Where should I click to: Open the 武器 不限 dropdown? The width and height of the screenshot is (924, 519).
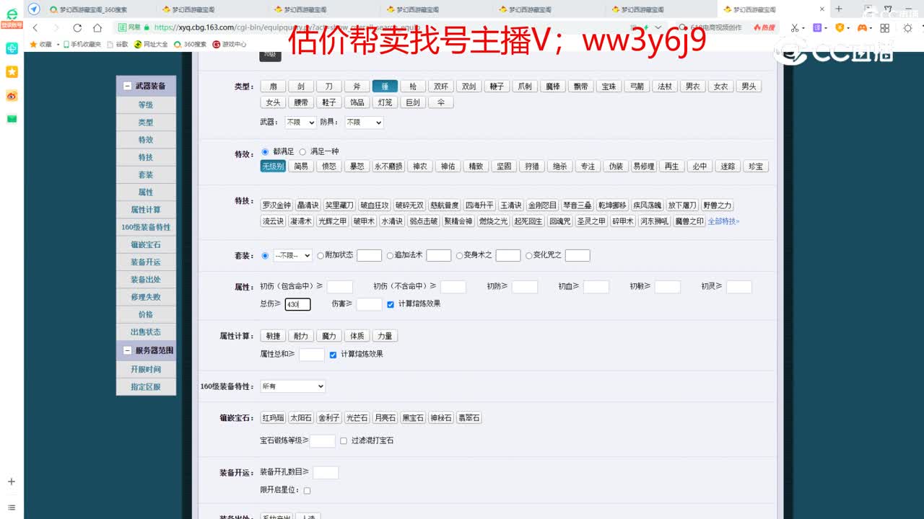point(299,123)
